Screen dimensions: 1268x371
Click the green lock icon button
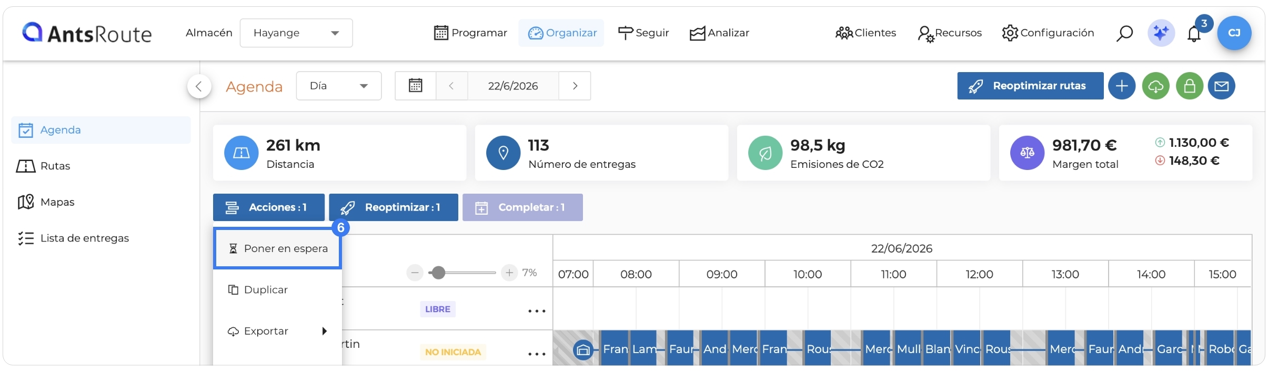point(1190,86)
